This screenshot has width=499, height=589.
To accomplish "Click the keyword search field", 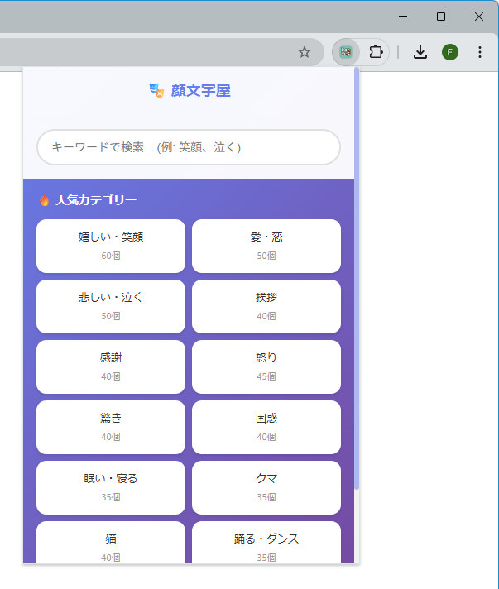I will click(189, 147).
